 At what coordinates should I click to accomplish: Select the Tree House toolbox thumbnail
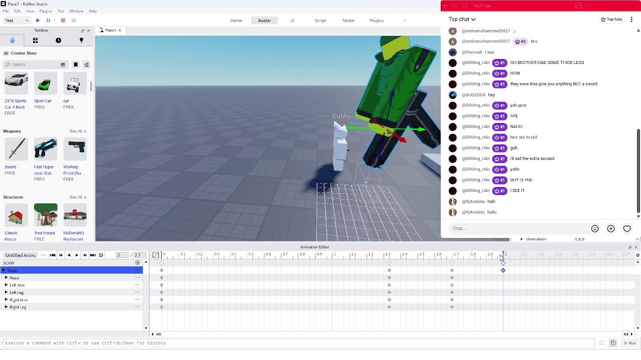tap(46, 215)
